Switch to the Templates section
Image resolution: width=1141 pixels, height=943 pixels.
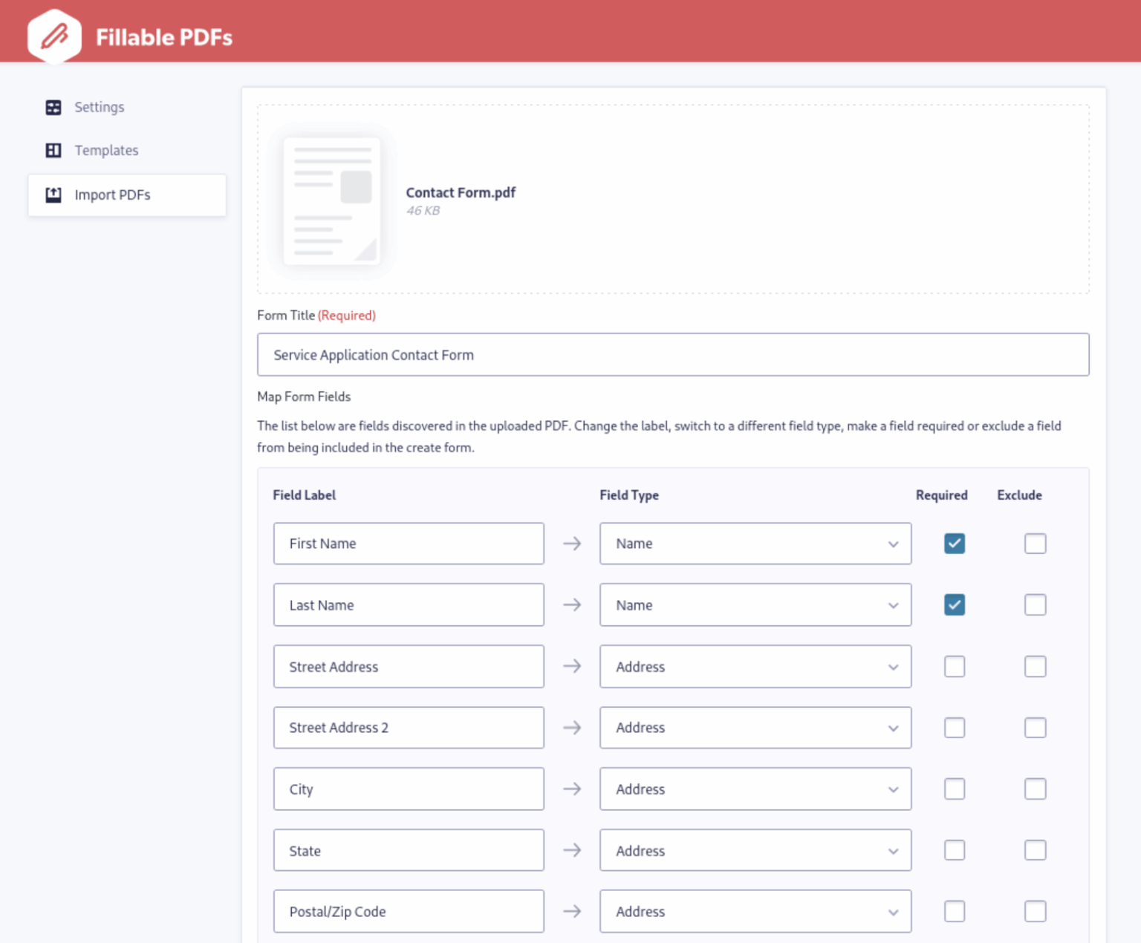click(106, 150)
